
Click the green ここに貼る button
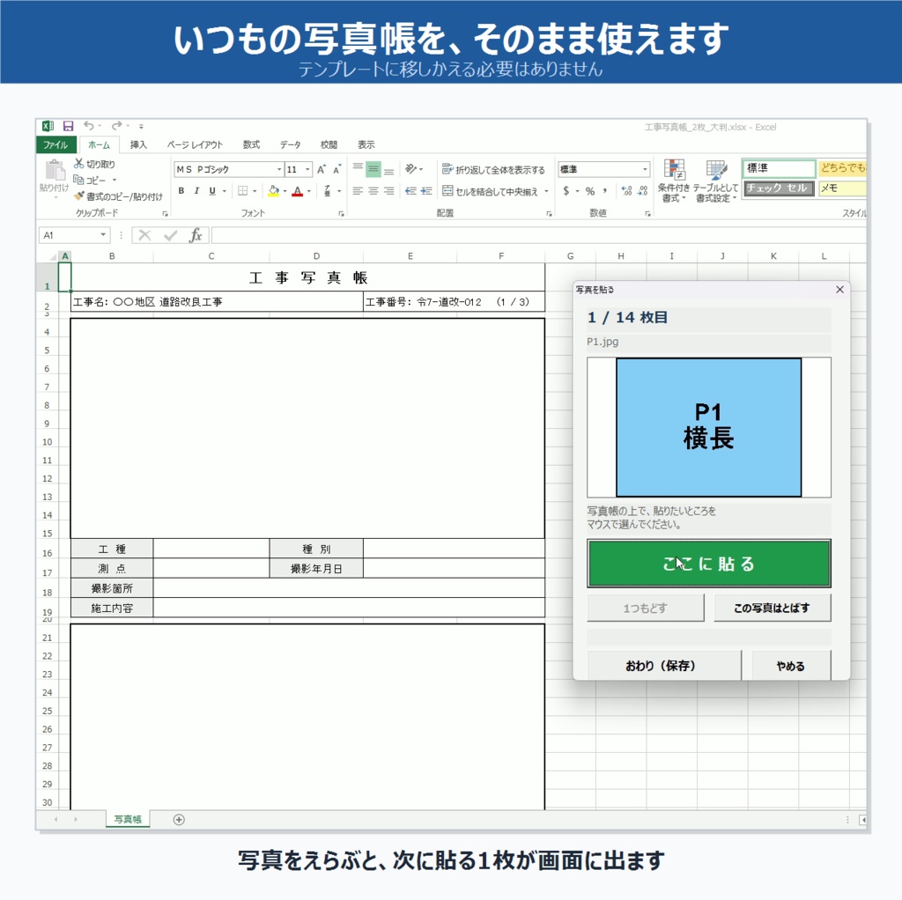click(x=709, y=564)
